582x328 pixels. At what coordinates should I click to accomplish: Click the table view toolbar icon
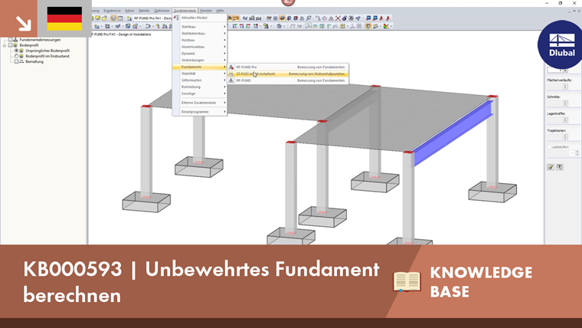[x=120, y=18]
